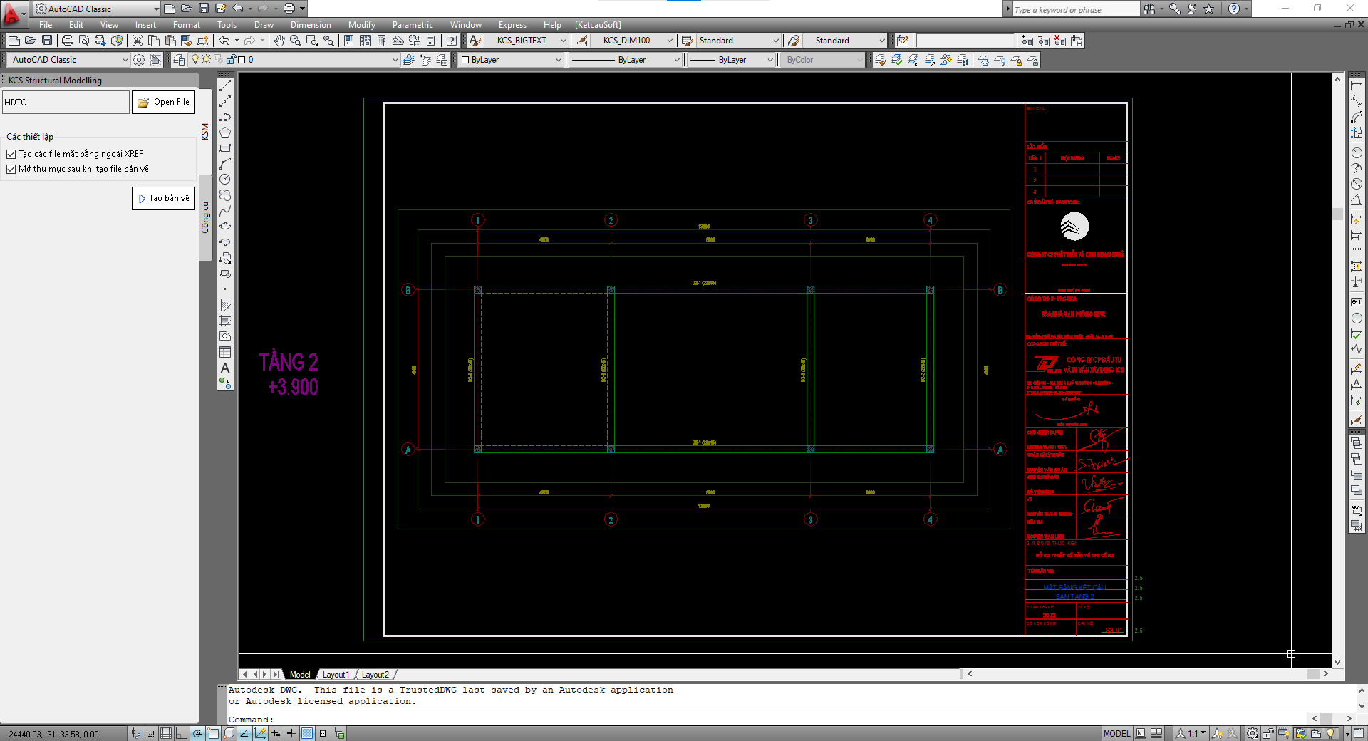
Task: Toggle MODEL space button in status bar
Action: point(1116,733)
